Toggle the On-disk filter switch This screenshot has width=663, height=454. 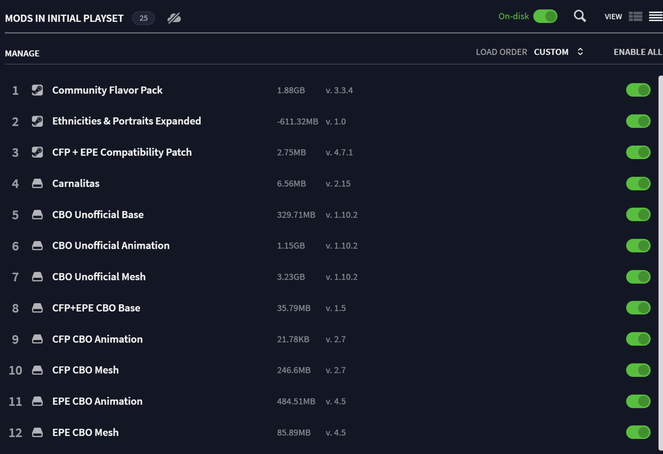pos(545,16)
